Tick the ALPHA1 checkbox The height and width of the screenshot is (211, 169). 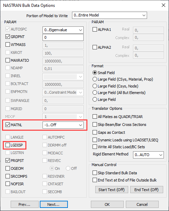point(95,30)
